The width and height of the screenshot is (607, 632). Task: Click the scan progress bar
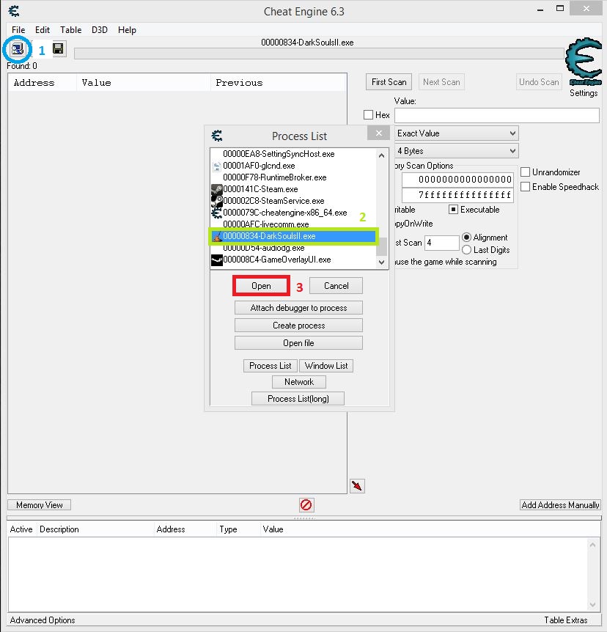[319, 54]
